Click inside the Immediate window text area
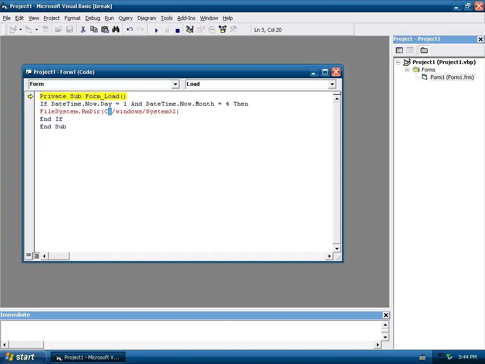 click(x=191, y=330)
